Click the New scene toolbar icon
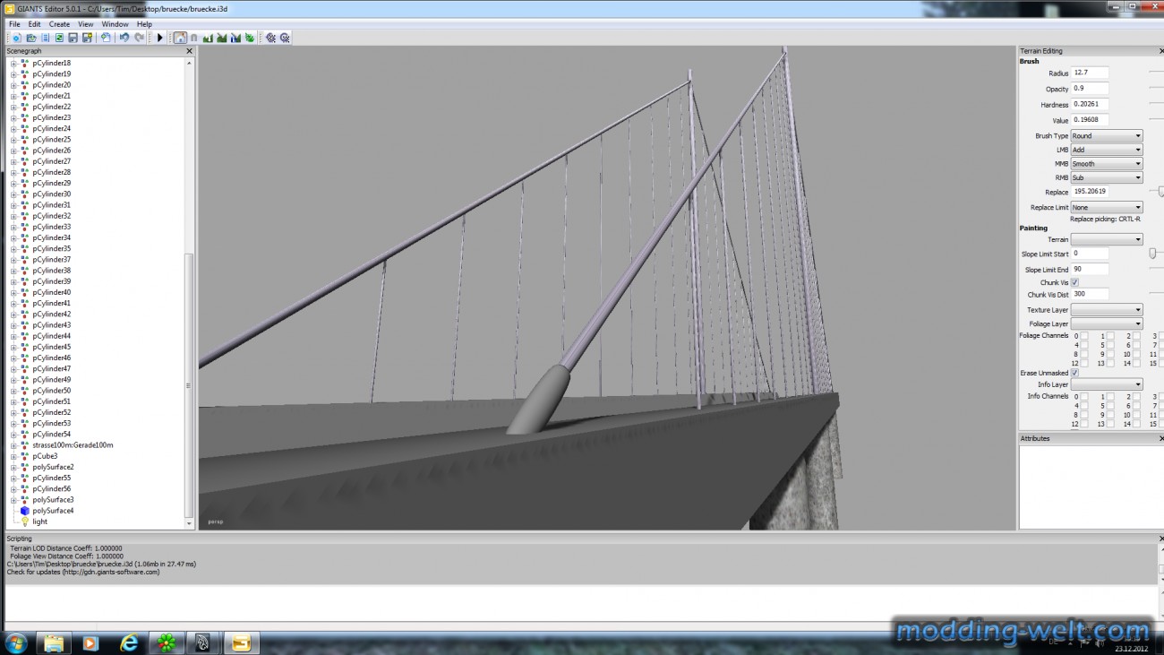Image resolution: width=1164 pixels, height=655 pixels. 16,38
